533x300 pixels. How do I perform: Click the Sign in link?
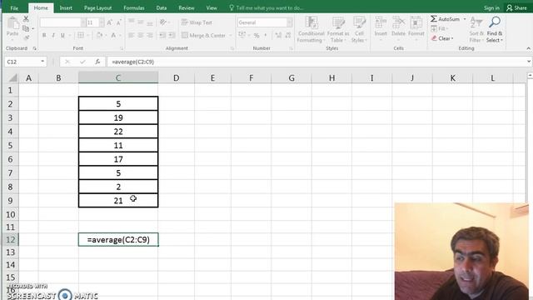click(491, 7)
